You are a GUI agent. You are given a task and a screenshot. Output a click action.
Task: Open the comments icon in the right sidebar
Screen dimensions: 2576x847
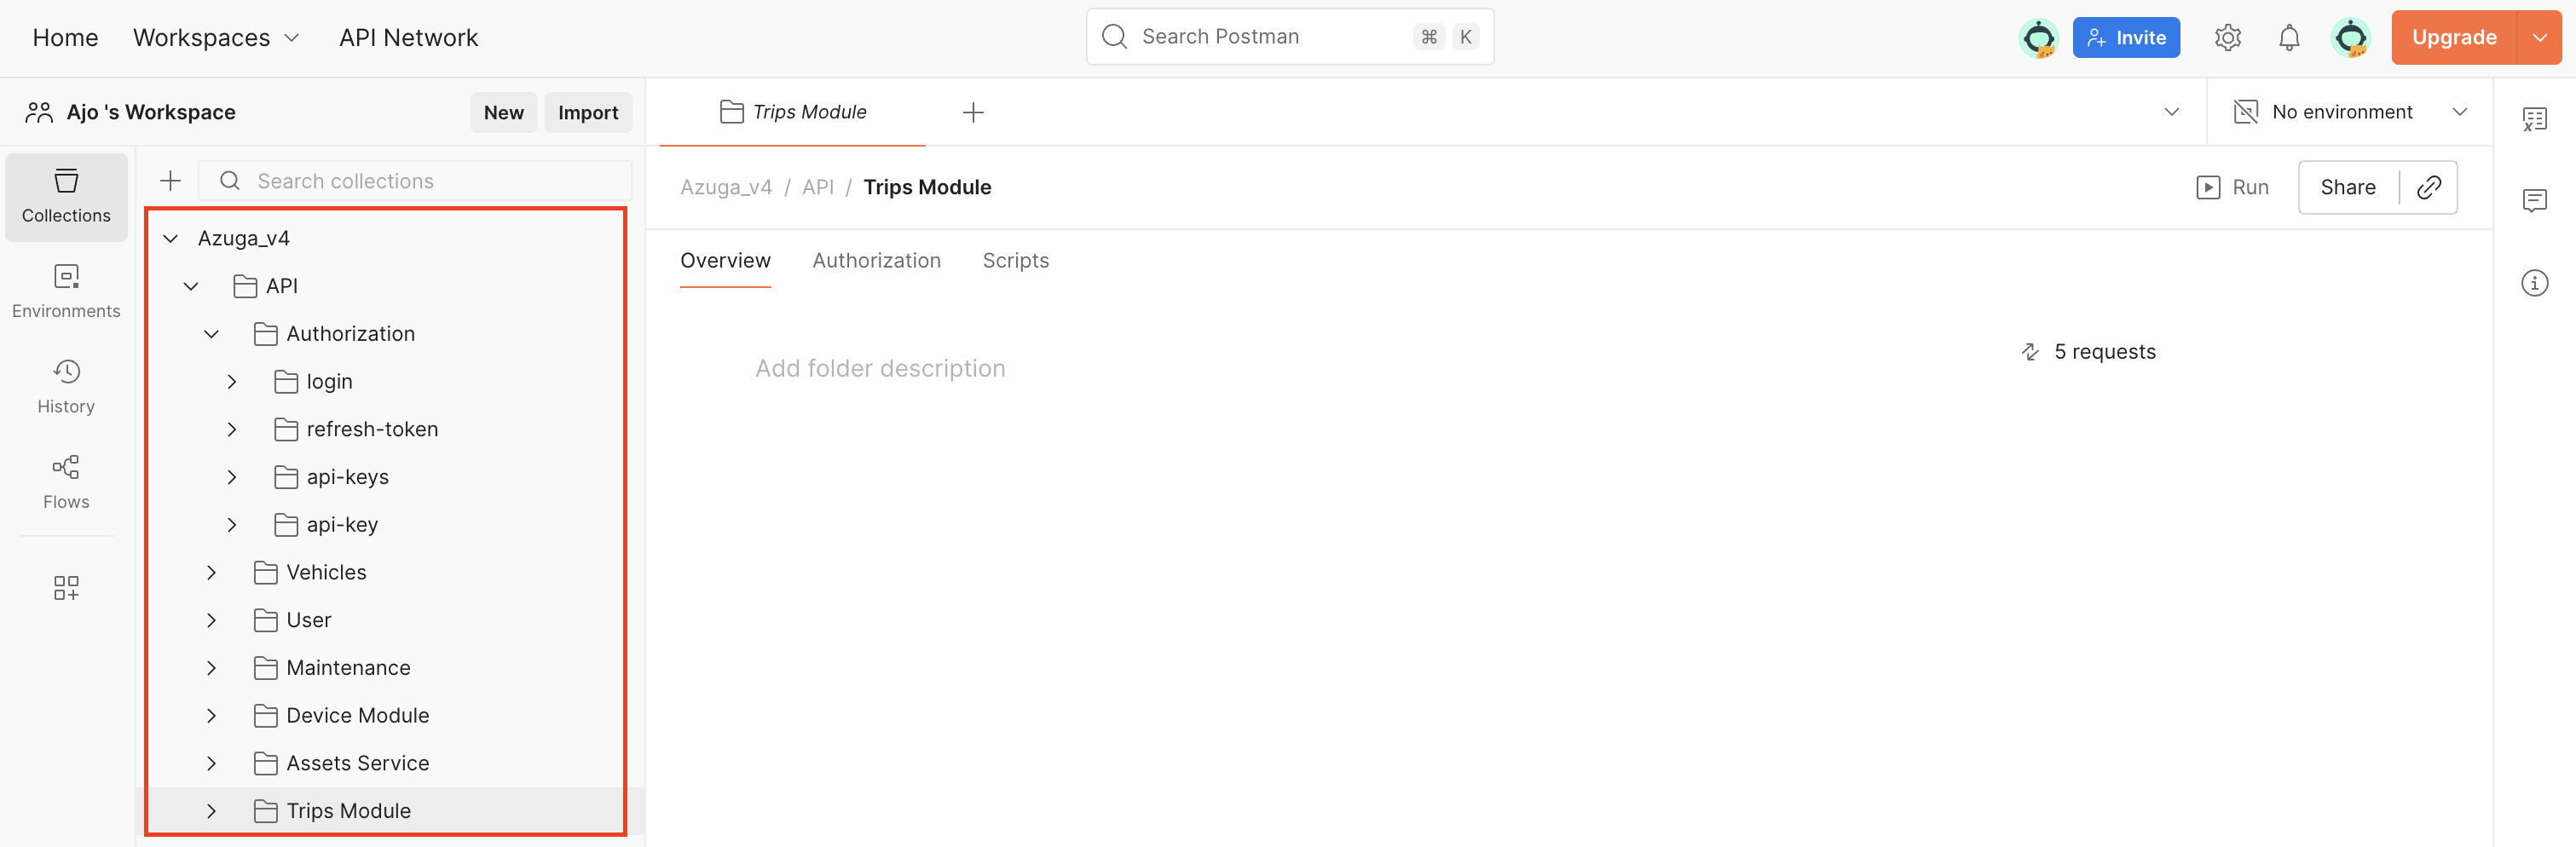click(x=2535, y=201)
